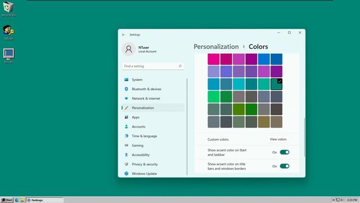Open Accounts via its person icon
Image resolution: width=360 pixels, height=203 pixels.
tap(126, 126)
